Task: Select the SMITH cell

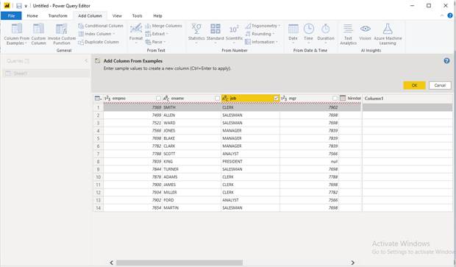Action: (x=192, y=107)
